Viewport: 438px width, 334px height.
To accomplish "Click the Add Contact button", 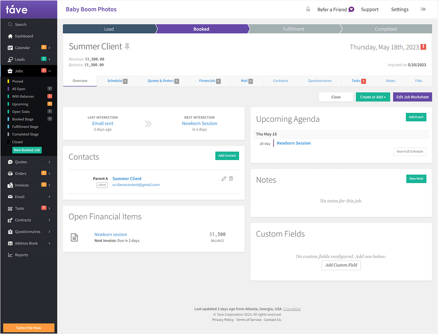I will pos(227,156).
